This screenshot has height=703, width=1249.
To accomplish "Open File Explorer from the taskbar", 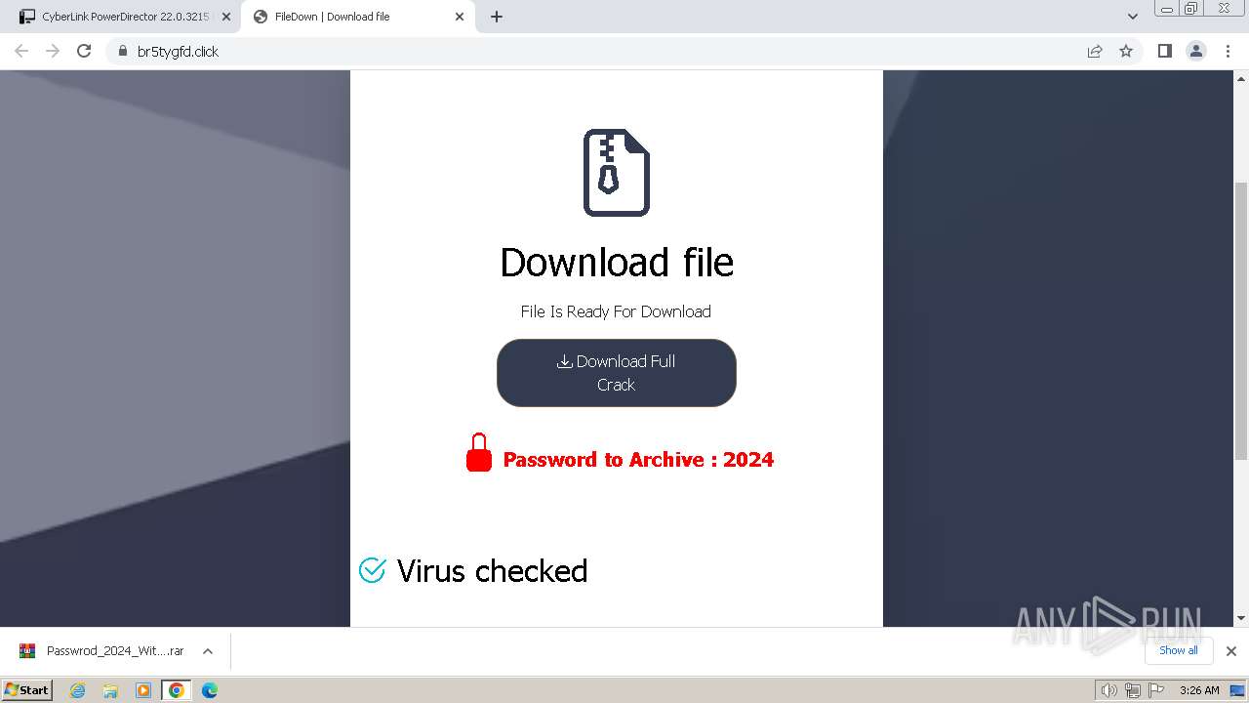I will point(110,690).
